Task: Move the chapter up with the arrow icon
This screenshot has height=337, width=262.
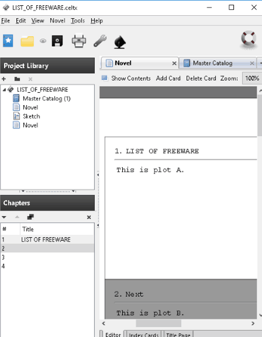Action: click(x=17, y=217)
